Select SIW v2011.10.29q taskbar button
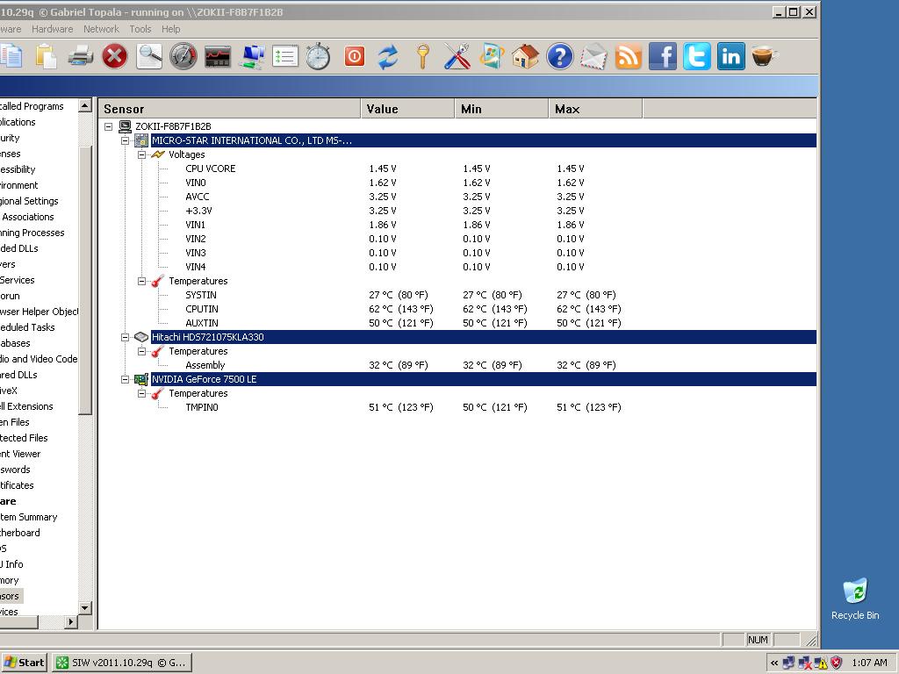The height and width of the screenshot is (674, 899). click(122, 663)
